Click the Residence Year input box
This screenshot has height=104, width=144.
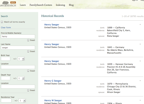pos(6,101)
